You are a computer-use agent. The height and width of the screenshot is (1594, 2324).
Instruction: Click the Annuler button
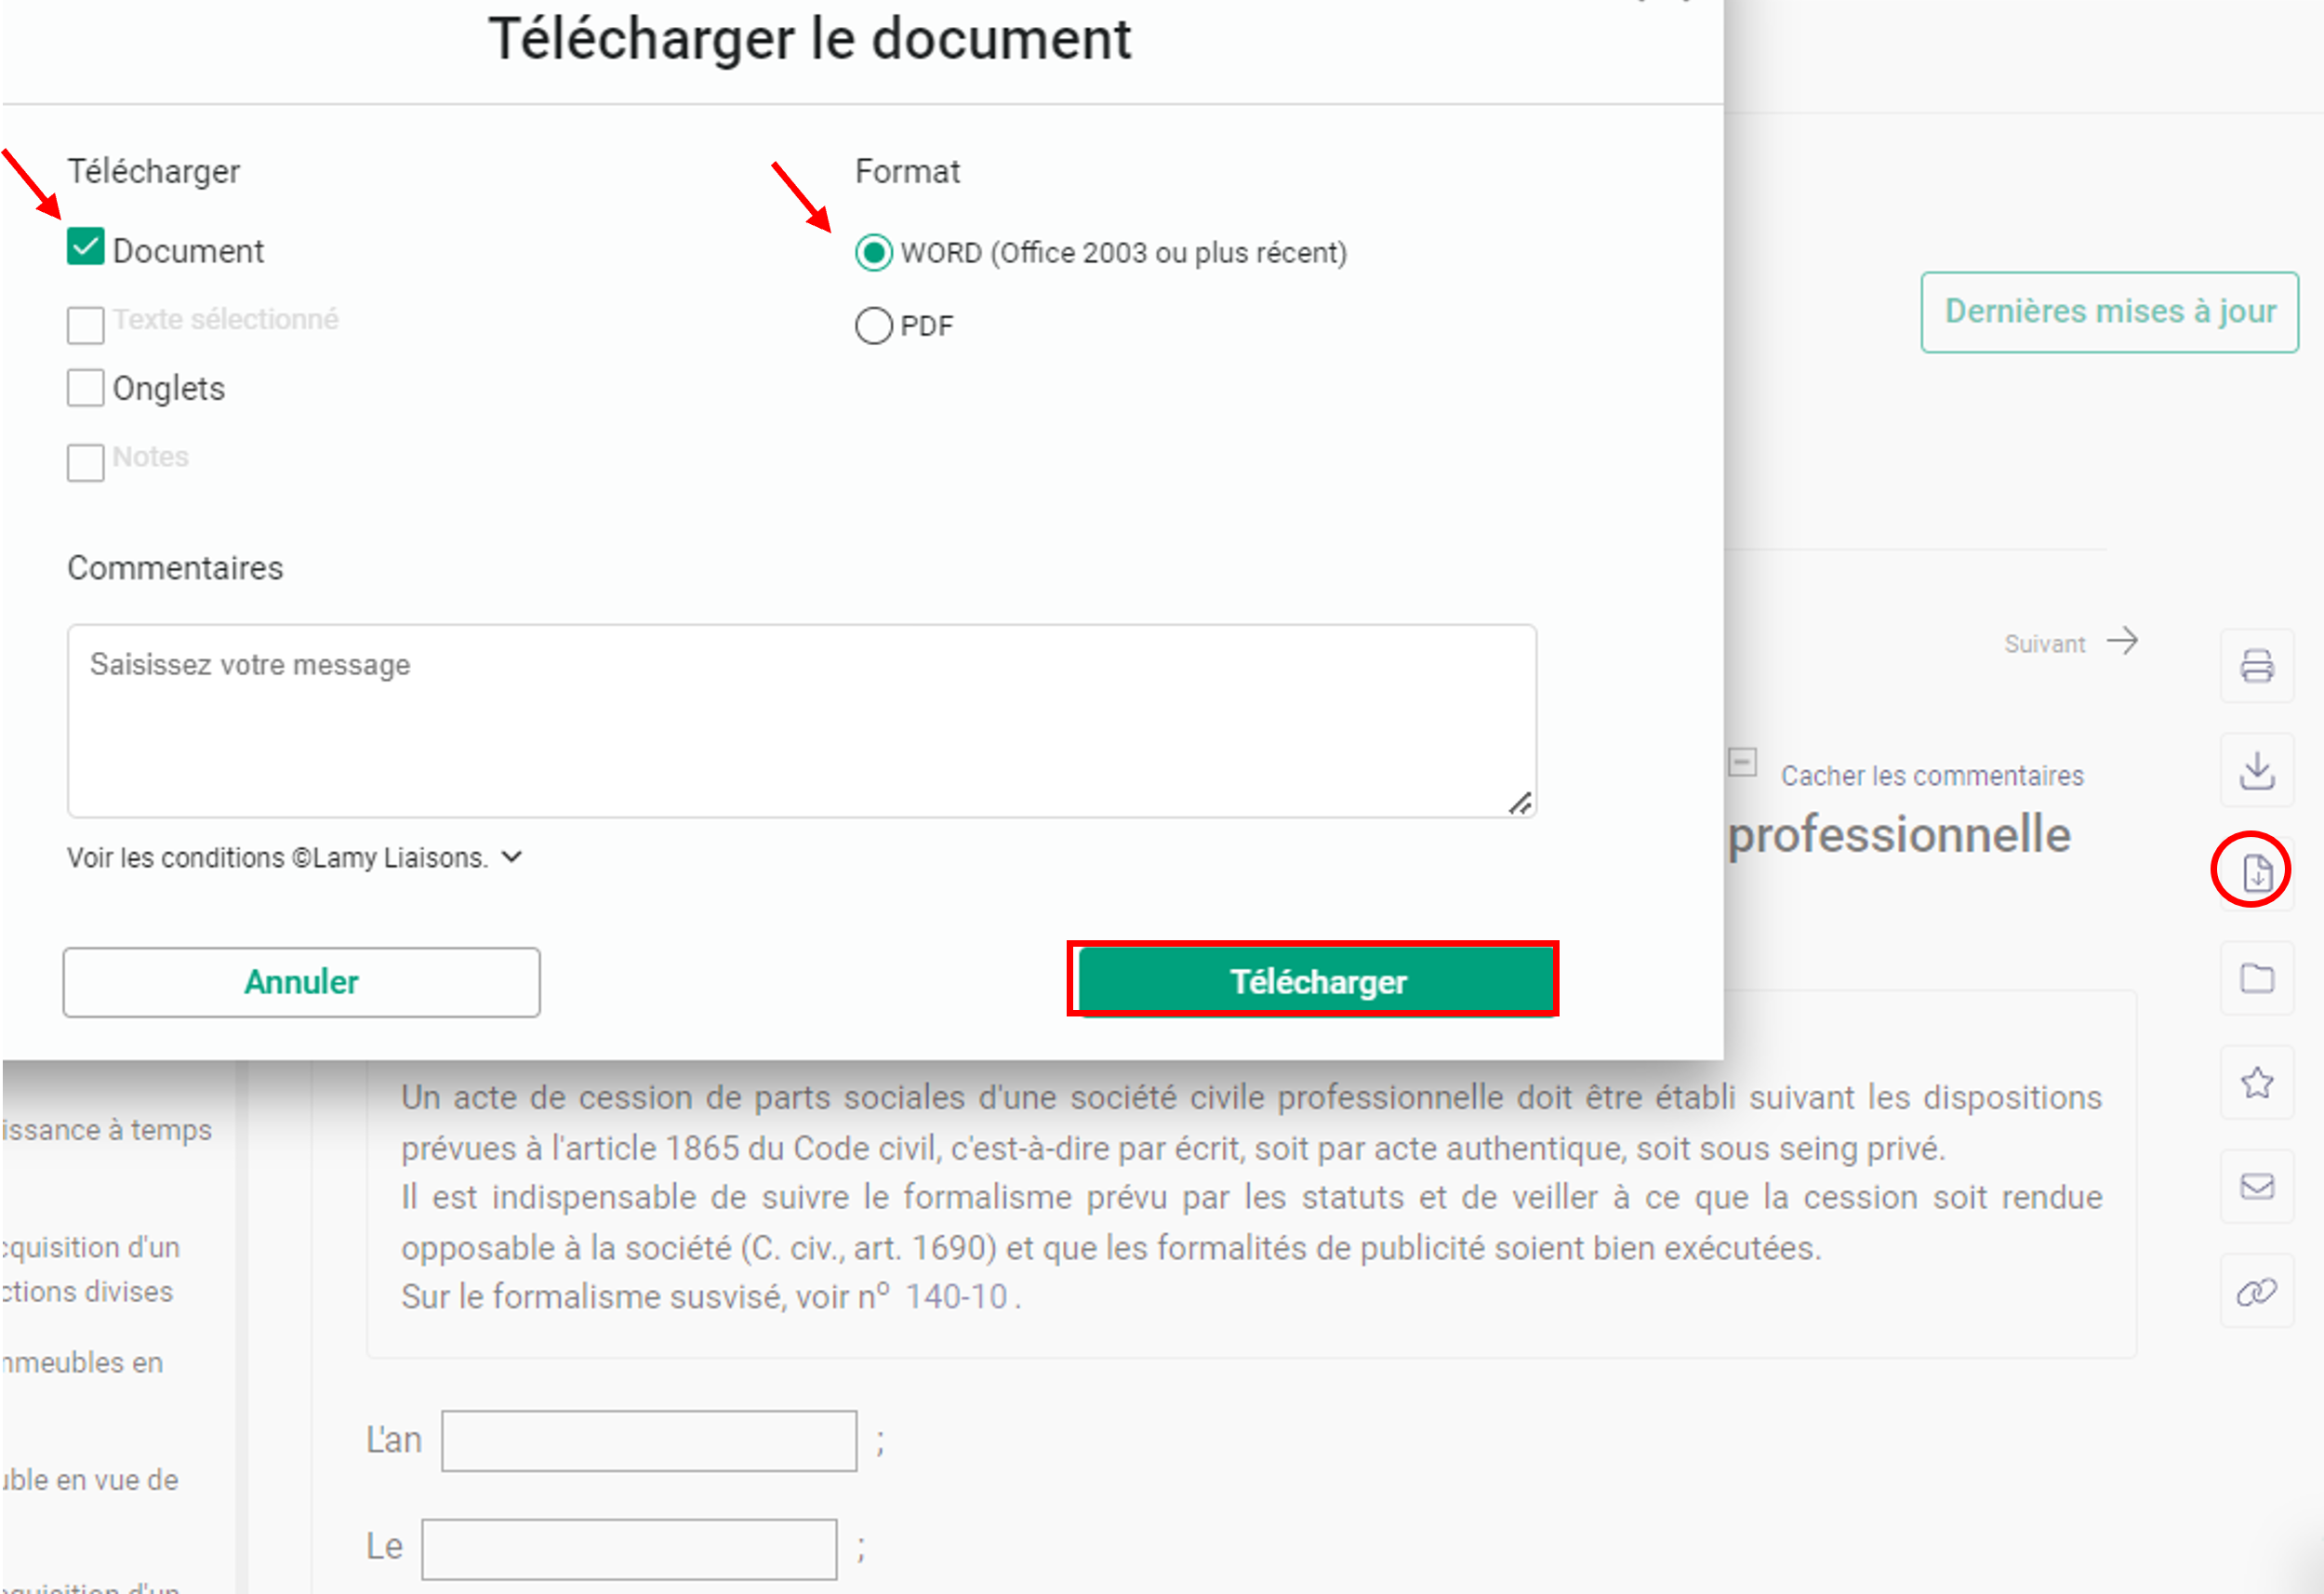pos(301,981)
